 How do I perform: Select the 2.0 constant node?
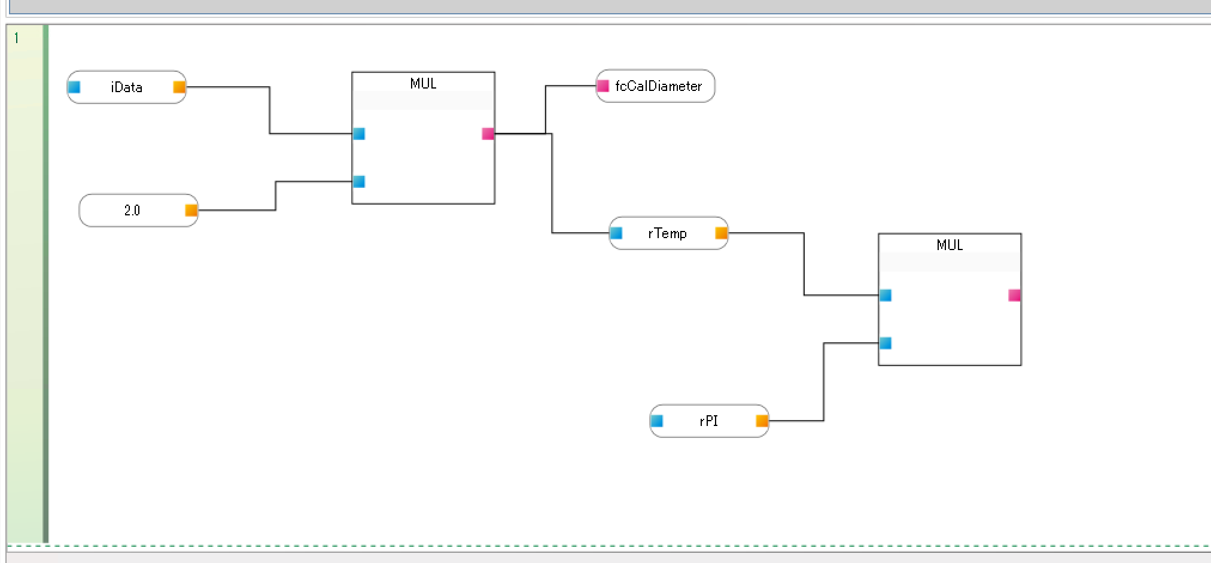[132, 210]
